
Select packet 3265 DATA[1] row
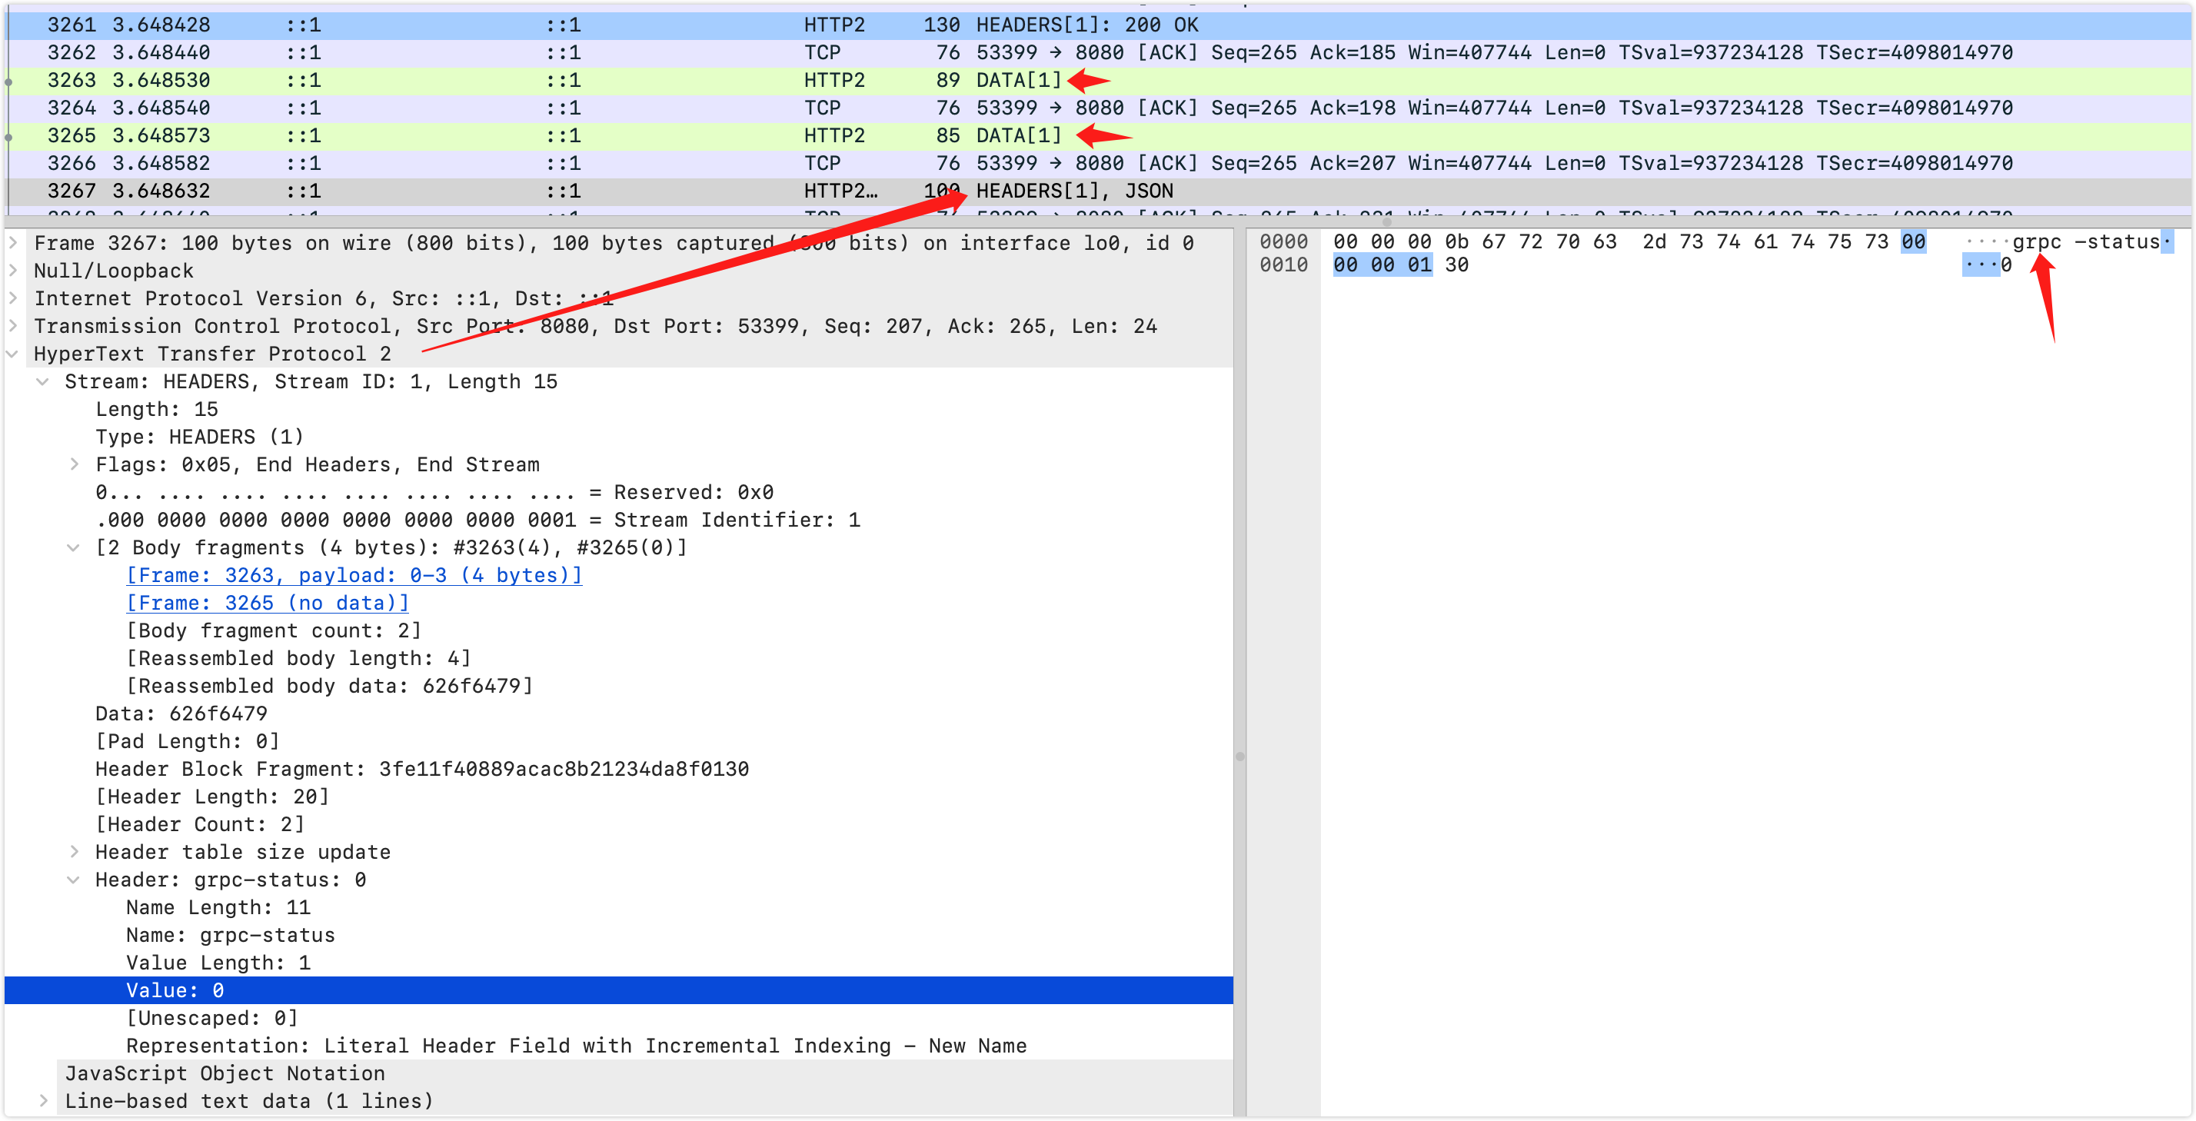coord(1018,135)
